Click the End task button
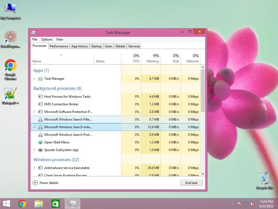This screenshot has height=209, width=278. coord(191,183)
